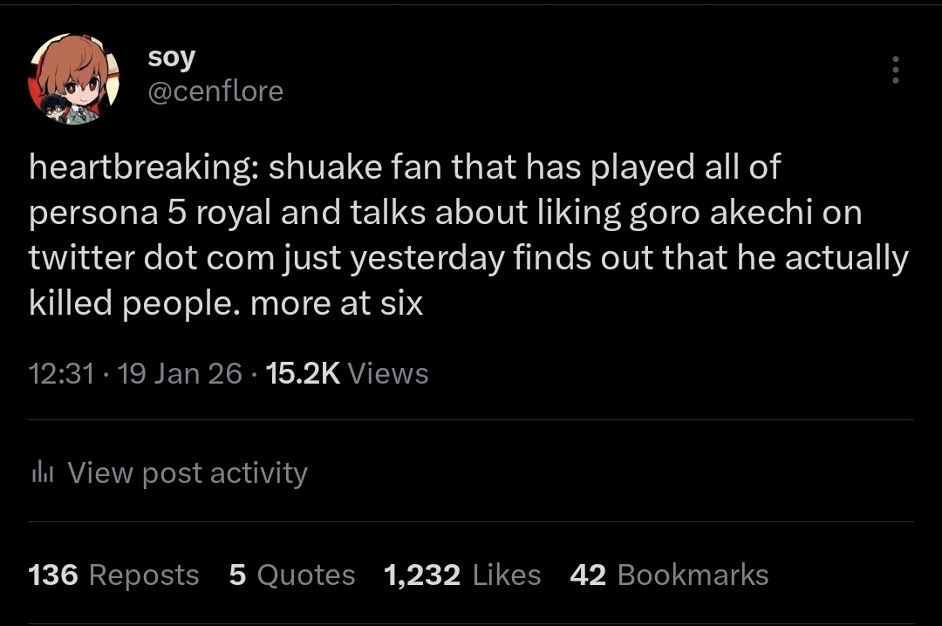
Task: Show the 5 Quotes list
Action: (292, 575)
